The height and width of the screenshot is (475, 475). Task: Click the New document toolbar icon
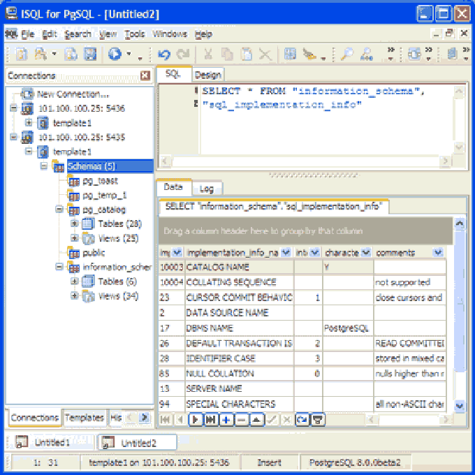coord(22,54)
